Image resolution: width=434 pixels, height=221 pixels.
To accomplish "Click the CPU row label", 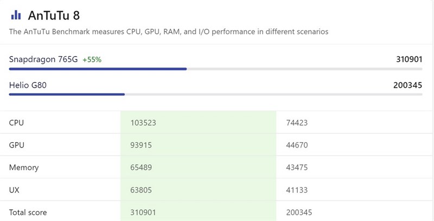I will (16, 123).
